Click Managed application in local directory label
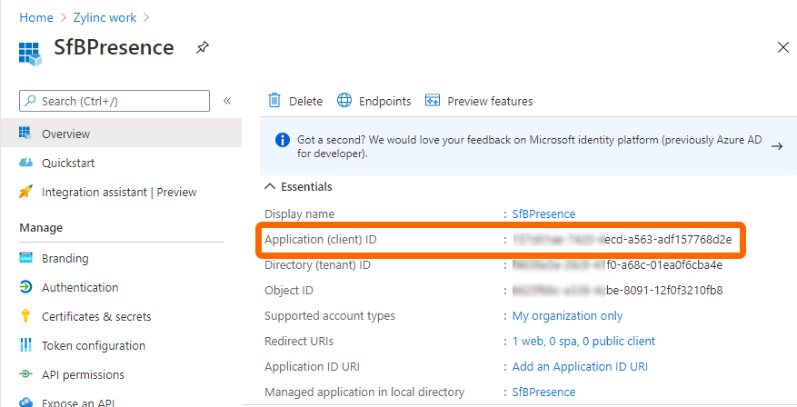797x407 pixels. [364, 392]
